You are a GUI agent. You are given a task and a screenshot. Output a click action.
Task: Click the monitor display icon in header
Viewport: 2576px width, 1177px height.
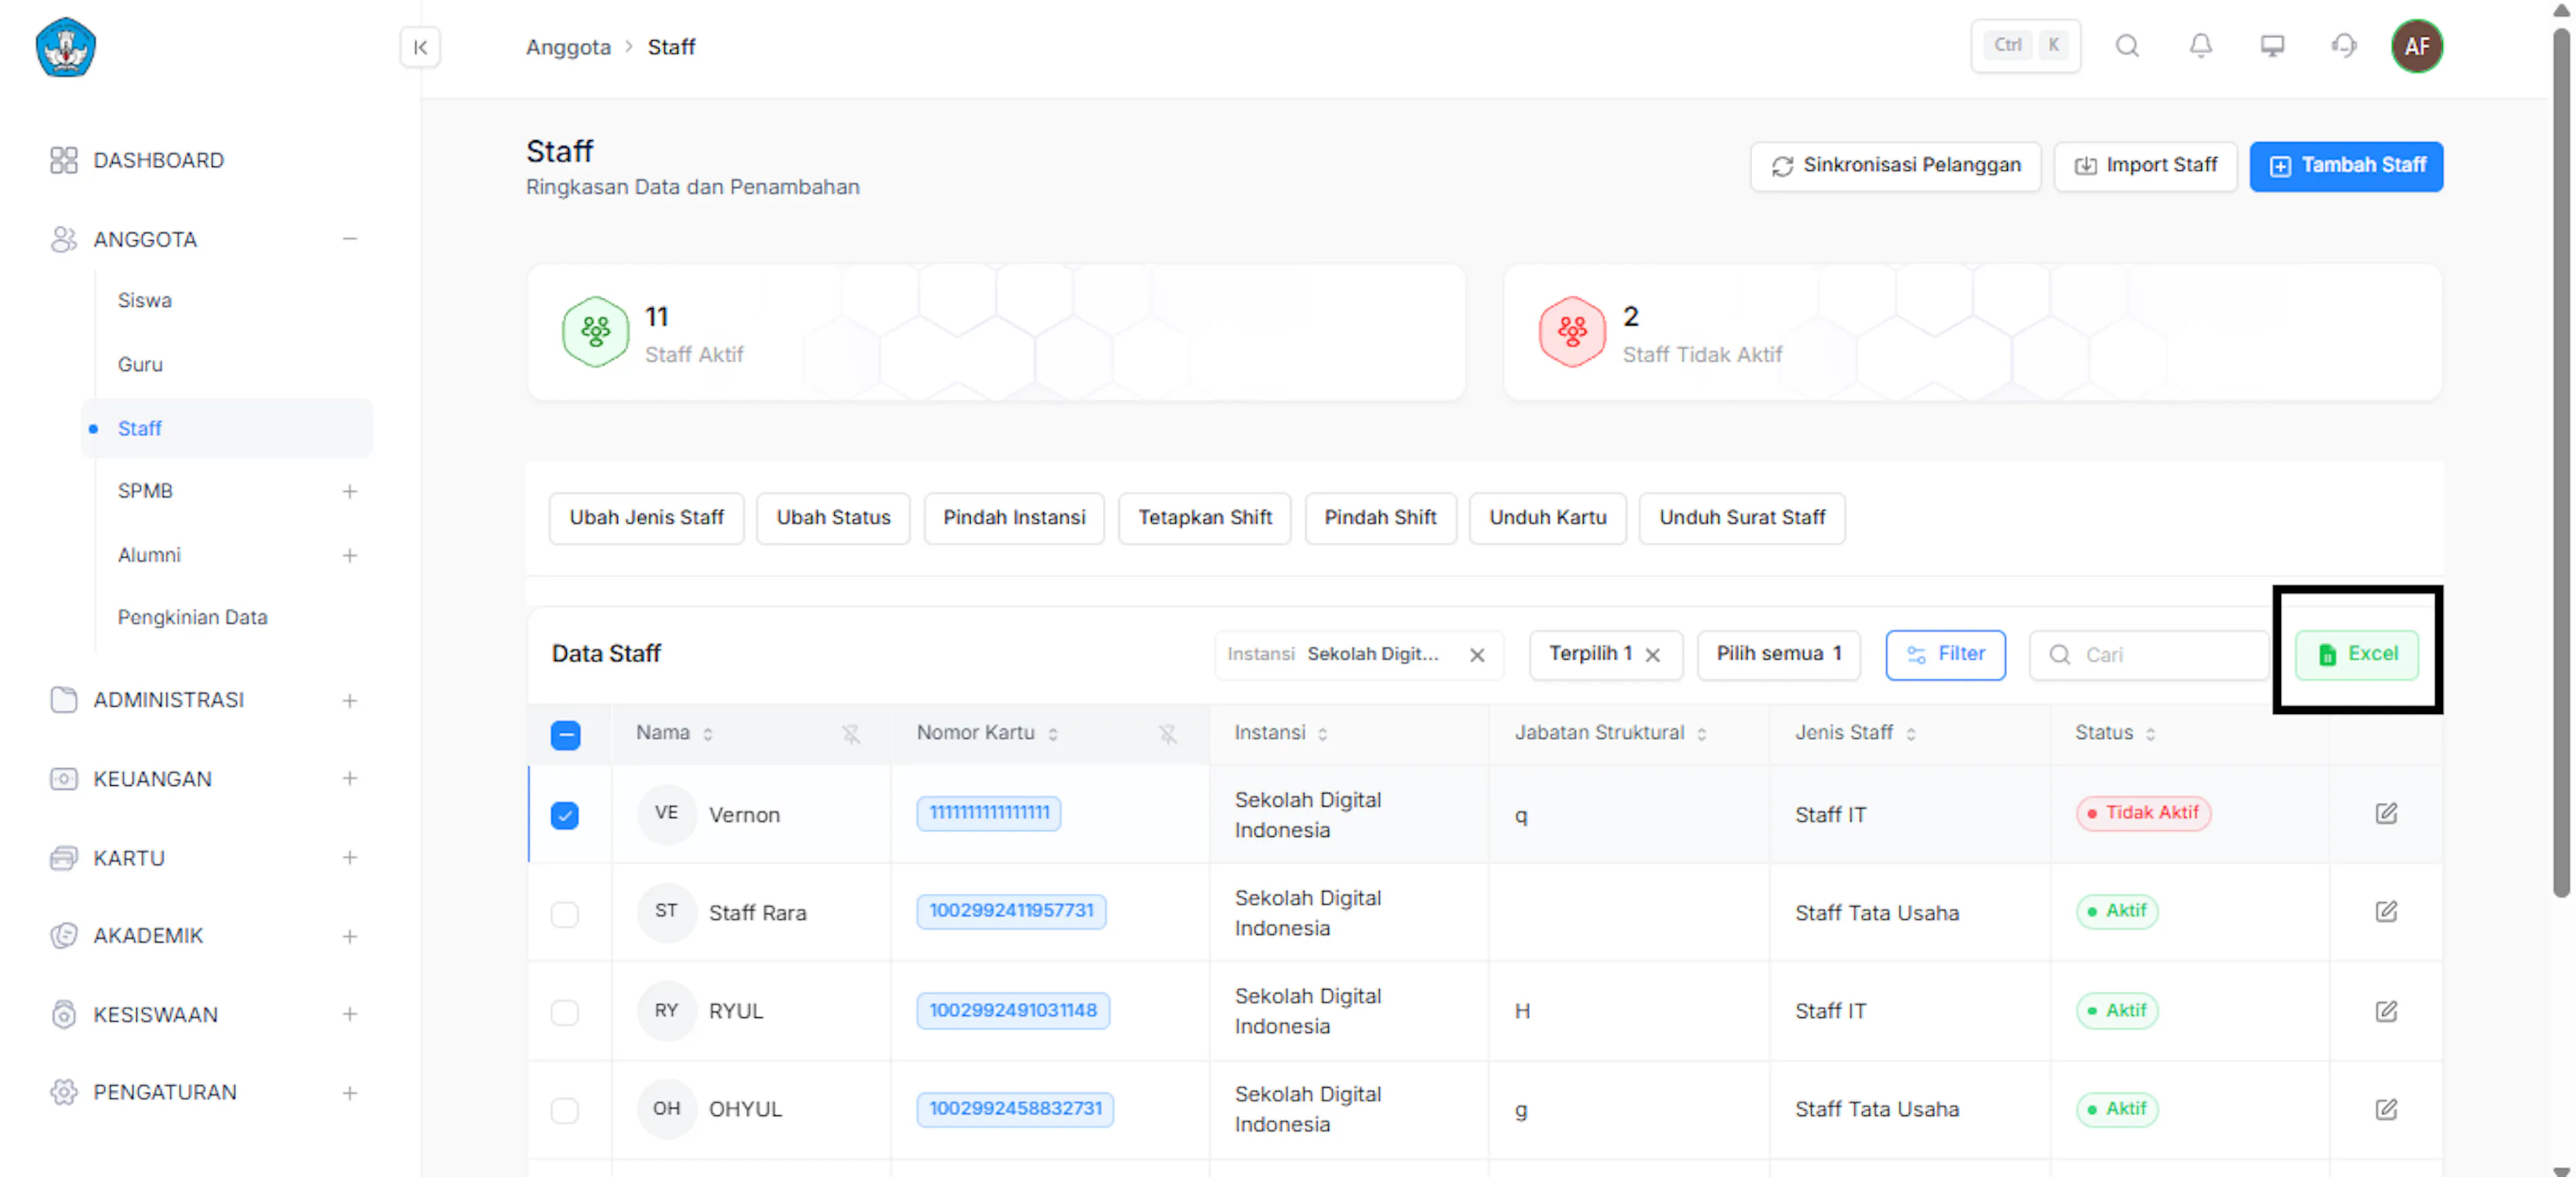click(2272, 46)
